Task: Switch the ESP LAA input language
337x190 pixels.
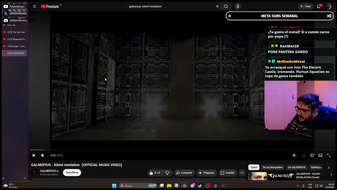Action: click(310, 186)
